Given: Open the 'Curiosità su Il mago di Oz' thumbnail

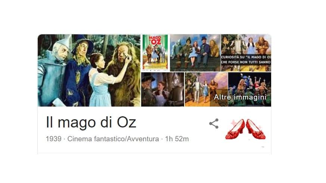Looking at the screenshot, I should [x=246, y=53].
